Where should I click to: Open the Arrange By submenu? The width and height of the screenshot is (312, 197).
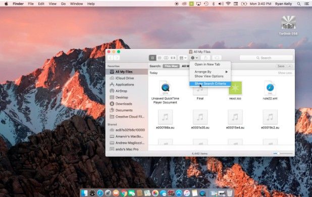[x=210, y=72]
